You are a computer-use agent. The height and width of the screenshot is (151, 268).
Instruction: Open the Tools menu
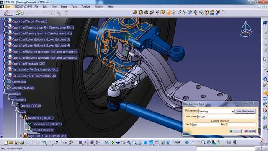click(x=74, y=7)
